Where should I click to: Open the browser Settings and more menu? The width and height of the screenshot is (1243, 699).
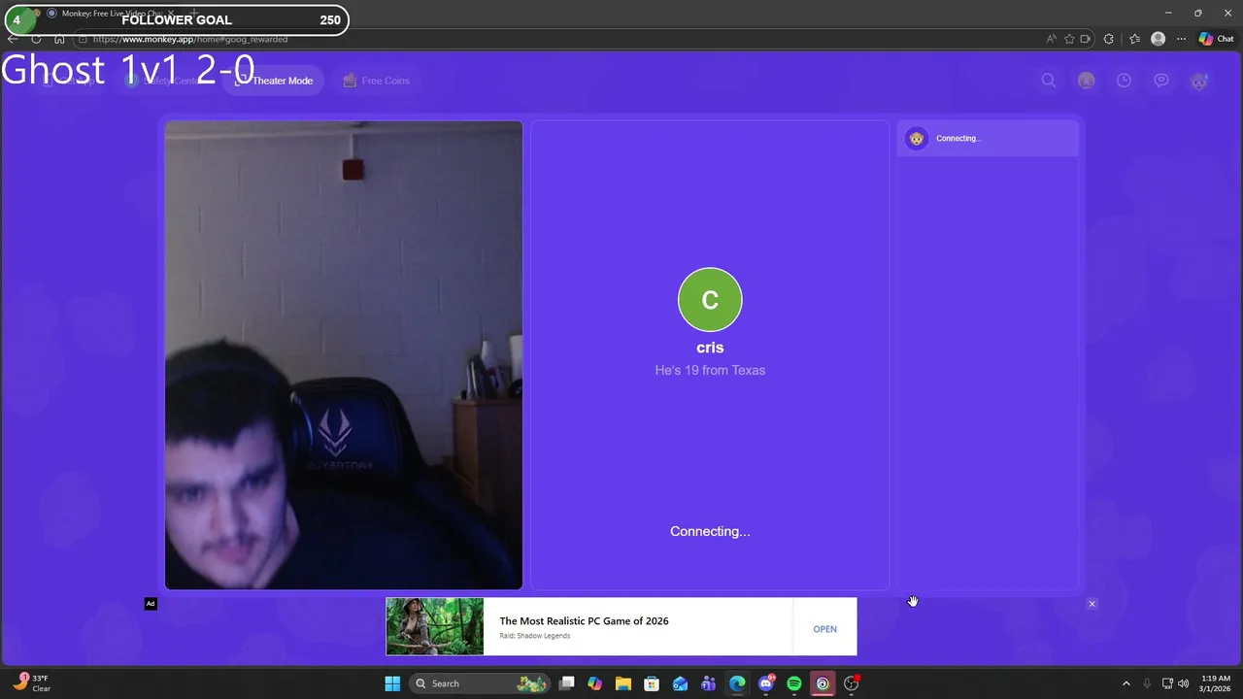point(1181,39)
